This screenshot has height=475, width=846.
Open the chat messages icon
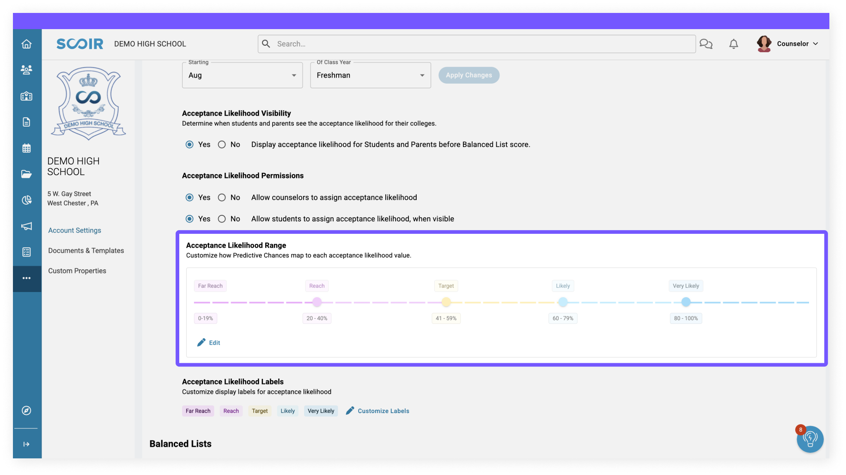tap(706, 44)
